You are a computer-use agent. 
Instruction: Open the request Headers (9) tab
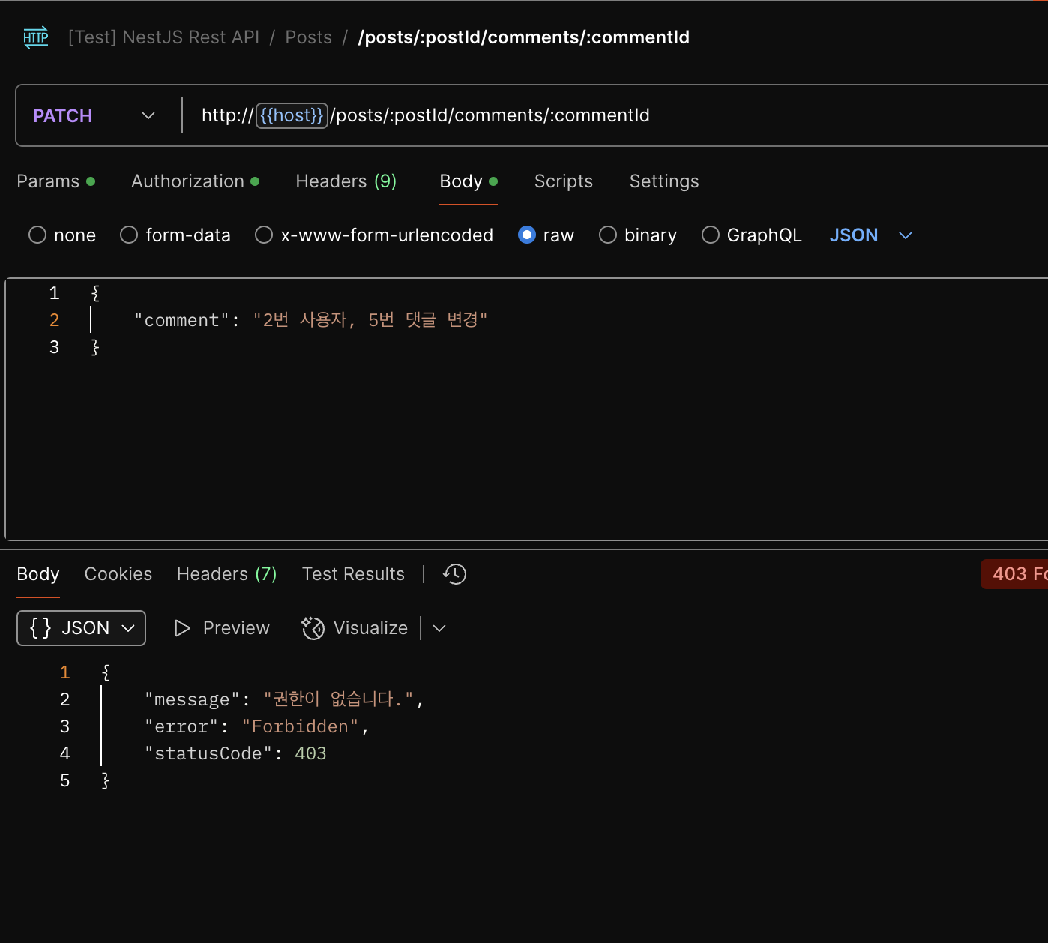point(346,181)
